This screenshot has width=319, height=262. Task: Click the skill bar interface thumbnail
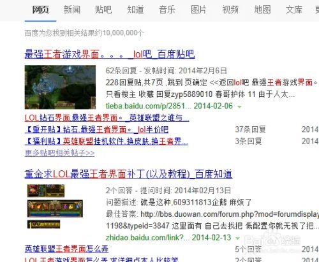(55, 208)
